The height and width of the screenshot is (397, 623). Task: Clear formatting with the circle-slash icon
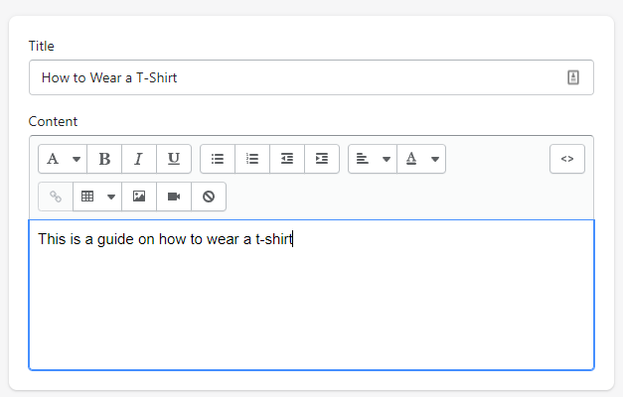coord(209,197)
